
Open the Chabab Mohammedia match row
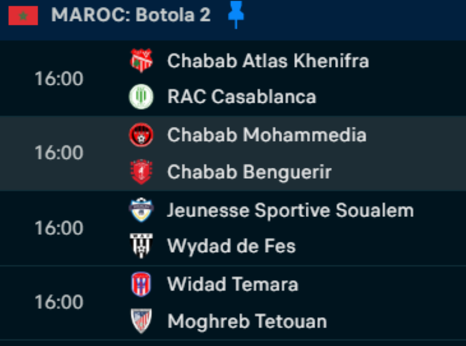point(266,135)
